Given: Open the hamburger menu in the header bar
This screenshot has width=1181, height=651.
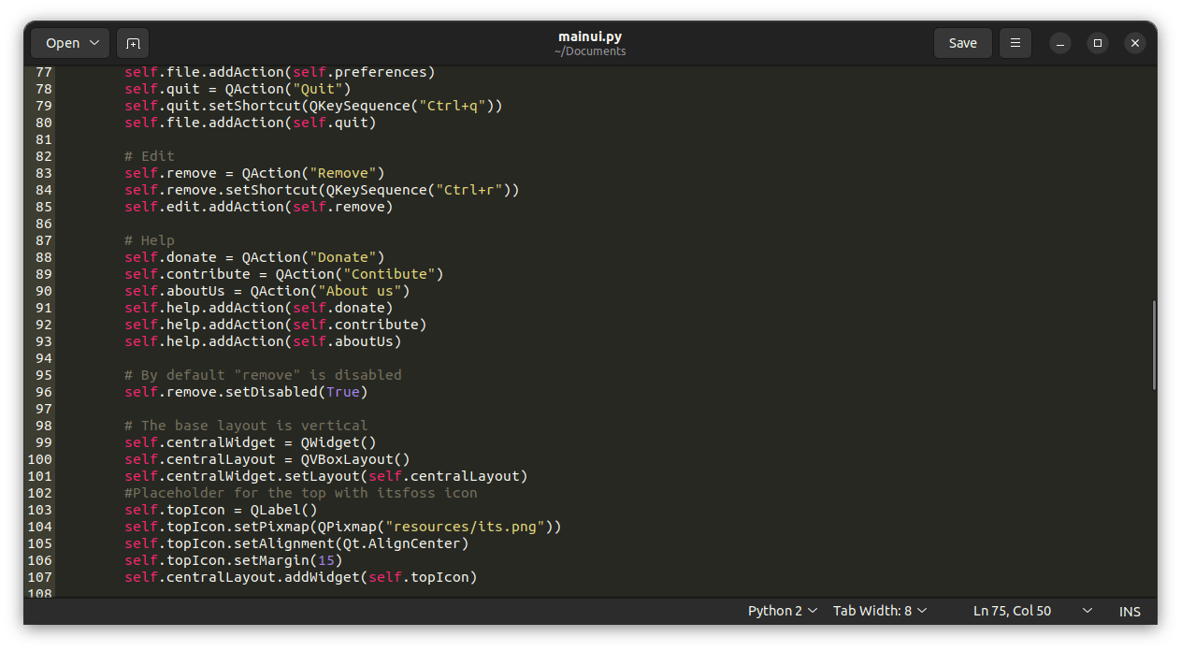Looking at the screenshot, I should coord(1015,43).
